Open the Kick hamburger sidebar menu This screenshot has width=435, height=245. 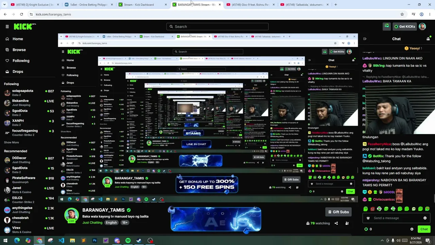[7, 27]
